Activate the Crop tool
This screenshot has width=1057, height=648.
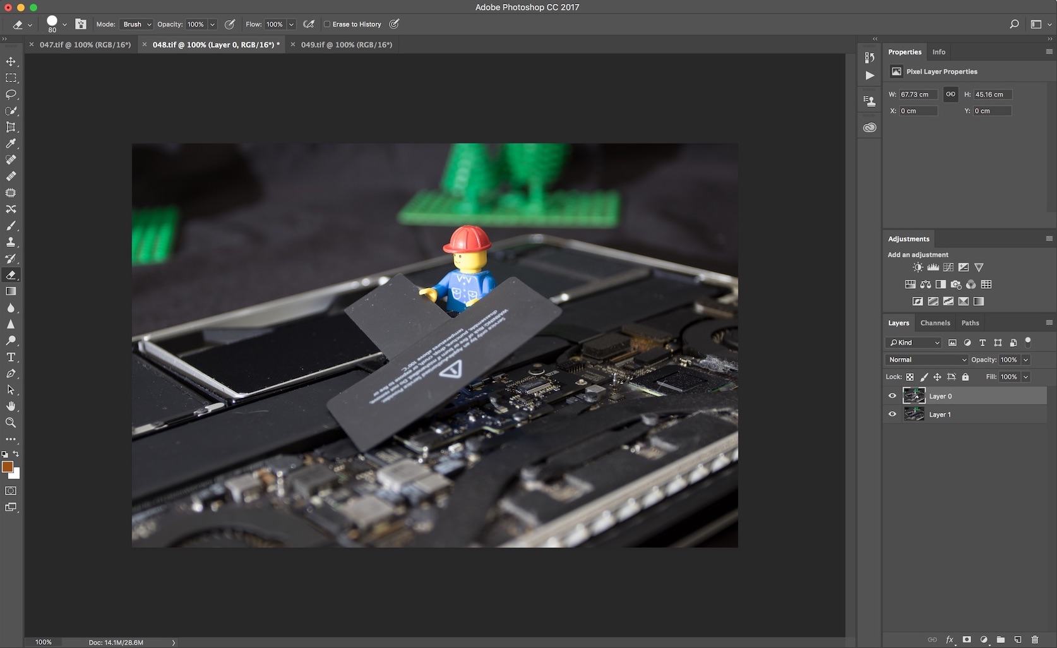pyautogui.click(x=11, y=127)
